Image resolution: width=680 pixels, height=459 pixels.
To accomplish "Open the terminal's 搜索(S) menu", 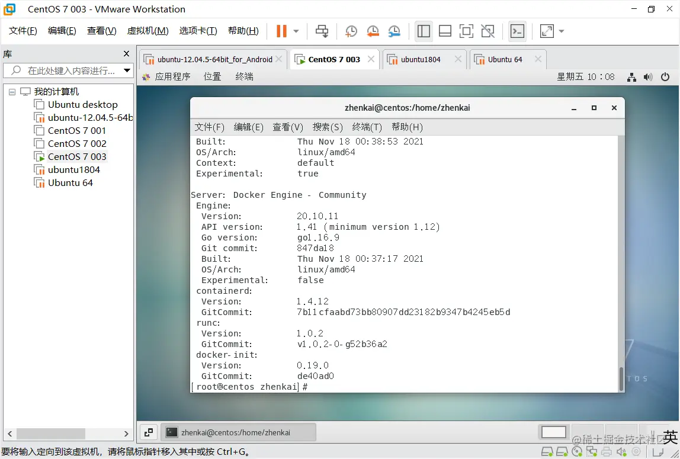I will coord(328,127).
